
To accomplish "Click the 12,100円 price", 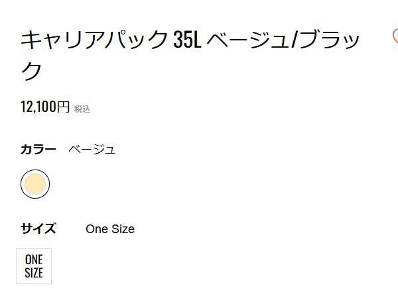I will pos(45,107).
